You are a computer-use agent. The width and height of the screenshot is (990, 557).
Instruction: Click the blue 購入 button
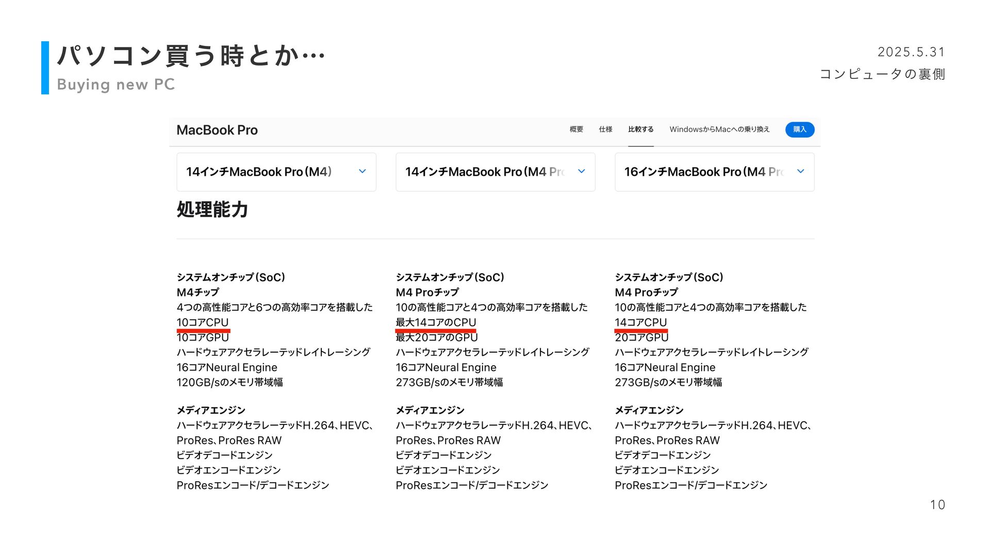coord(800,129)
